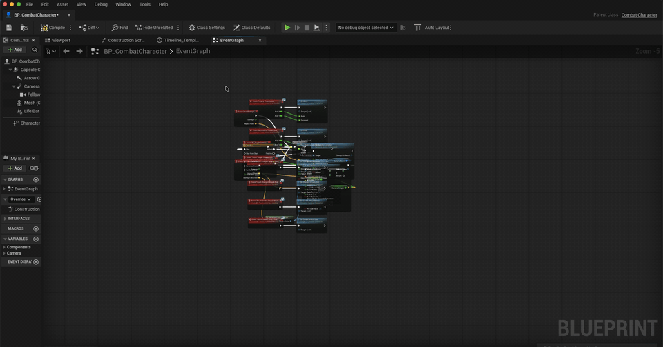
Task: Search components with the magnifier icon
Action: pos(35,50)
